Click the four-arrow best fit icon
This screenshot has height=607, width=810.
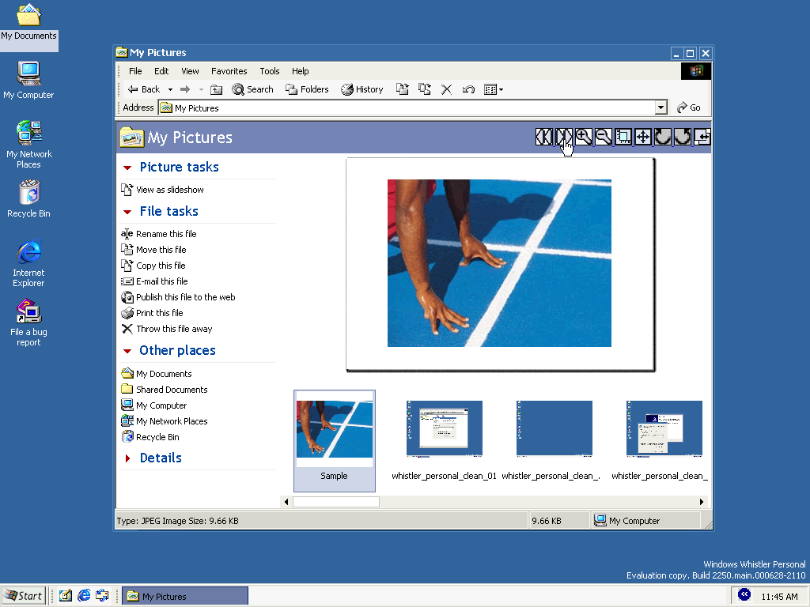click(x=642, y=137)
